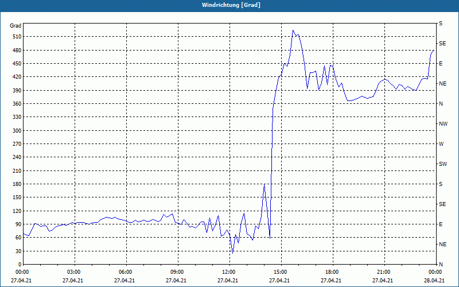Click the 480 value on the degree axis
Viewport: 459px width, 287px height.
coord(17,50)
